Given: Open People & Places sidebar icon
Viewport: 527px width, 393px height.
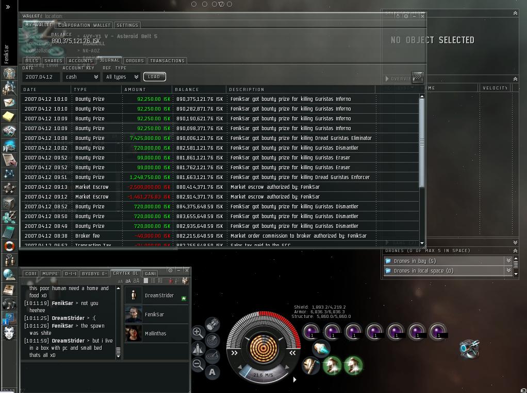Looking at the screenshot, I should click(x=9, y=88).
